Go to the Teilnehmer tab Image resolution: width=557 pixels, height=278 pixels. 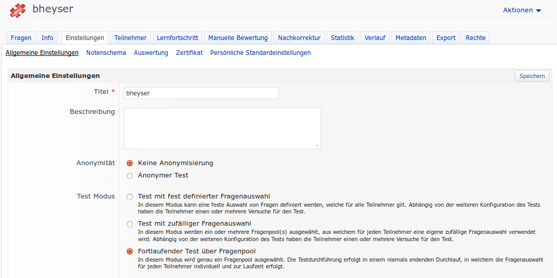pos(130,38)
